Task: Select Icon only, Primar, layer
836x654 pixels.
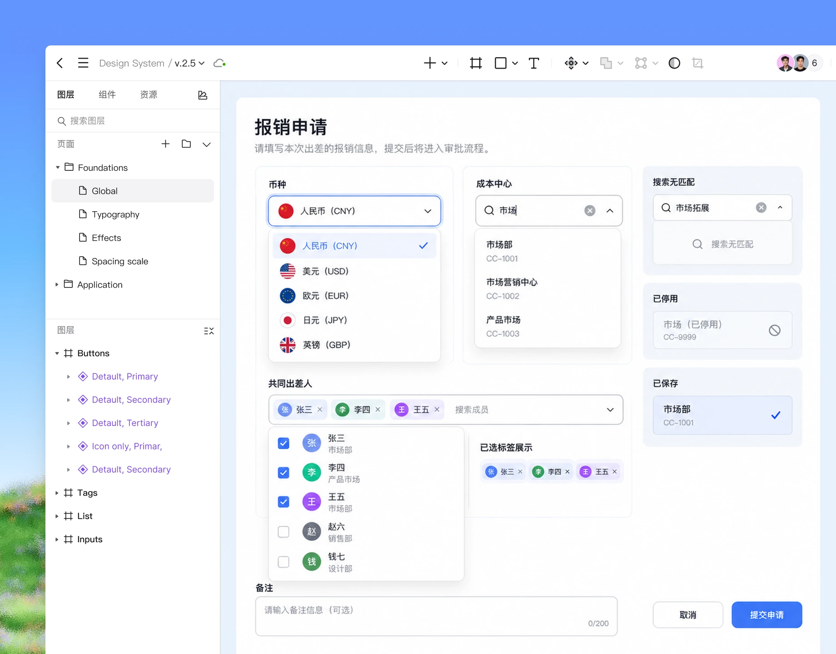Action: 127,446
